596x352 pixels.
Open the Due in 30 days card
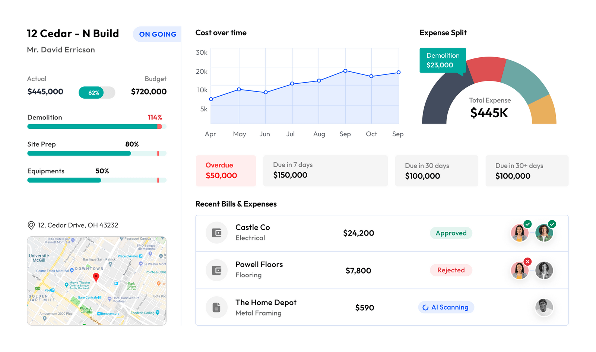pos(437,171)
